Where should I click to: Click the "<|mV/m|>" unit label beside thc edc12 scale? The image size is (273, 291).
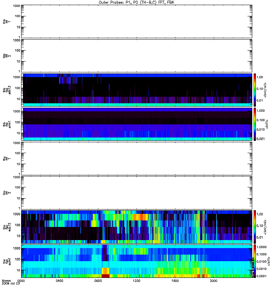(x=265, y=227)
